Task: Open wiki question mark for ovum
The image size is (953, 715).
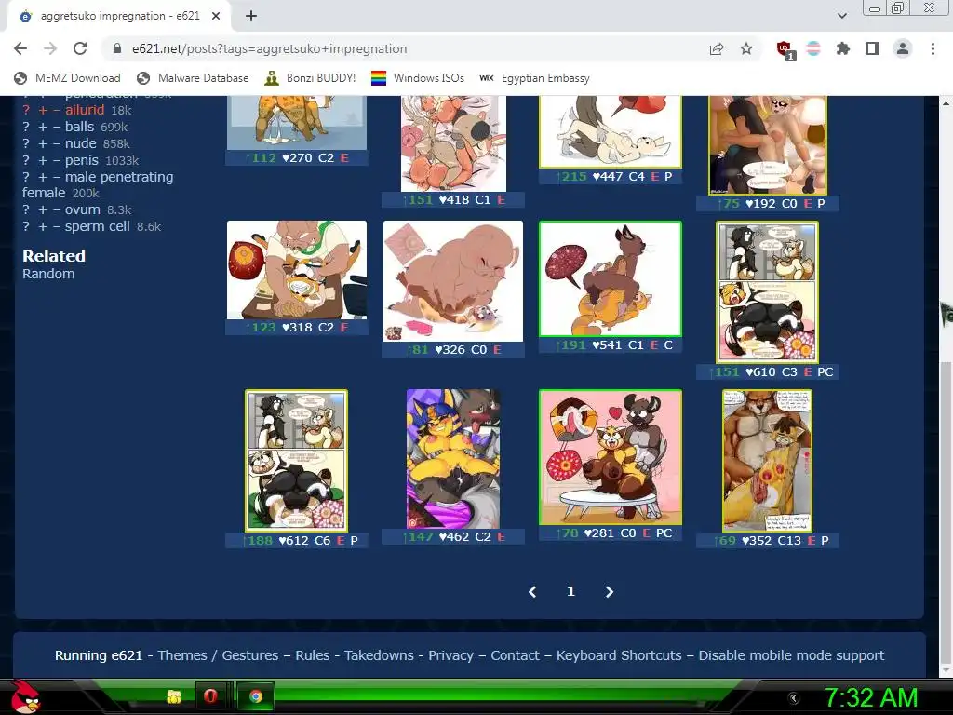Action: click(x=25, y=209)
